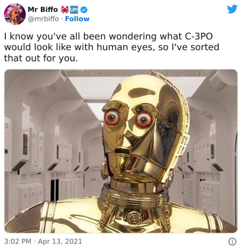The width and height of the screenshot is (244, 248).
Task: Open the 3:02 PM timestamp link
Action: click(18, 241)
